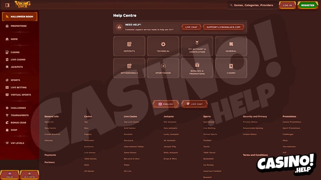Image resolution: width=321 pixels, height=180 pixels.
Task: Open the Withdrawals help category
Action: tap(129, 68)
